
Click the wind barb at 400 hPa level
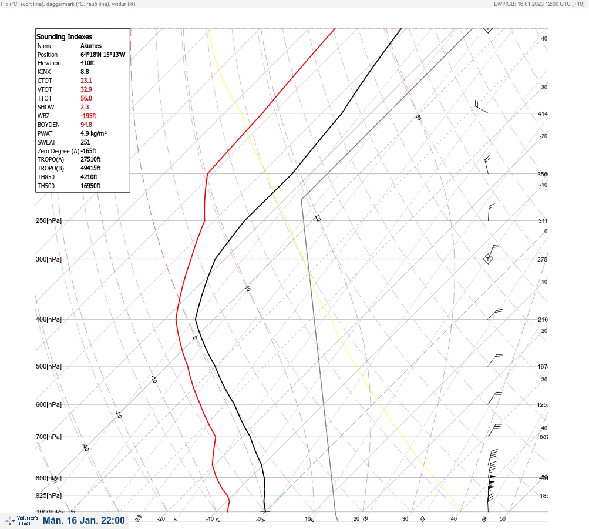pos(496,314)
